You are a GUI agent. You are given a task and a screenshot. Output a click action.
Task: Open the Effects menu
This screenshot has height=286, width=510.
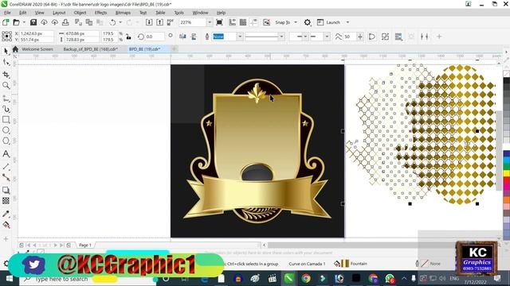(x=101, y=13)
